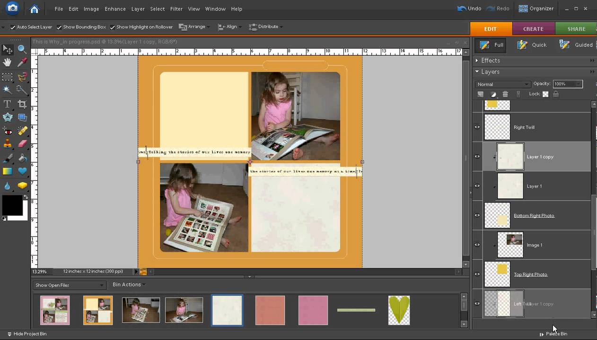
Task: Toggle visibility of Layer 1
Action: tap(477, 186)
